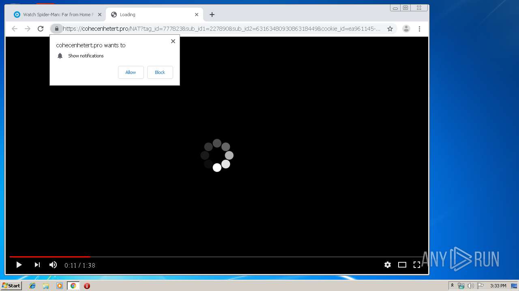Restore down the Chrome window

click(x=405, y=8)
